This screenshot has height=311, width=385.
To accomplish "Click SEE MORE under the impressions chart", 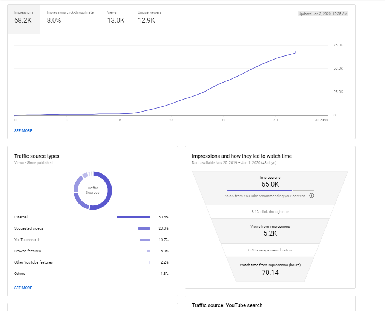I will [23, 130].
